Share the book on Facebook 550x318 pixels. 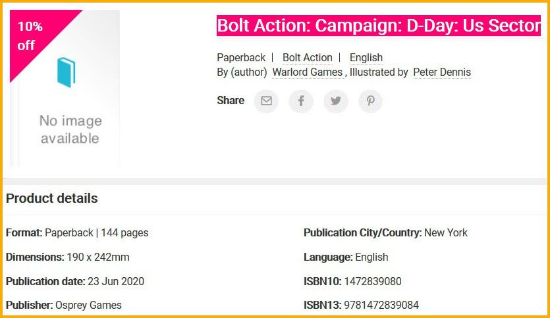point(301,101)
